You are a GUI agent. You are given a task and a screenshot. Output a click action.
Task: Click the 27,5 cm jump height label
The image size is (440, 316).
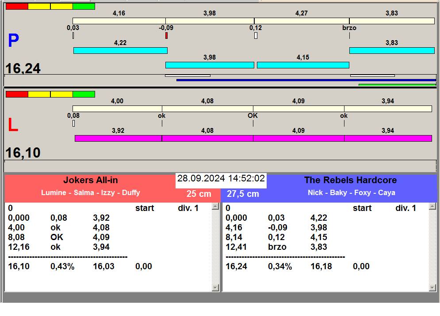(243, 194)
